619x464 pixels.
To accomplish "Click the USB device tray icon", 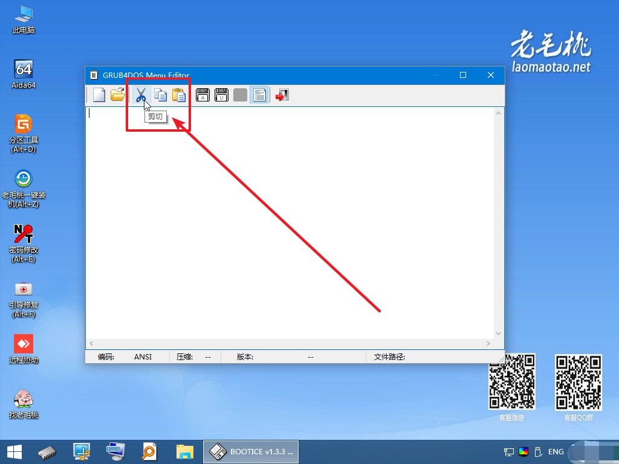I will tap(537, 452).
